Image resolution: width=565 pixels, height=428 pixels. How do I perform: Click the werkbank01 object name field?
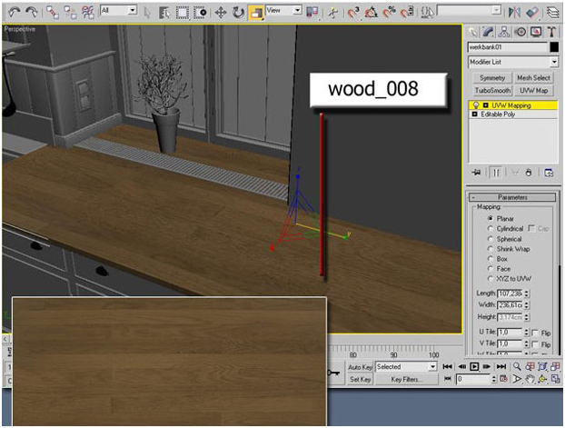508,47
